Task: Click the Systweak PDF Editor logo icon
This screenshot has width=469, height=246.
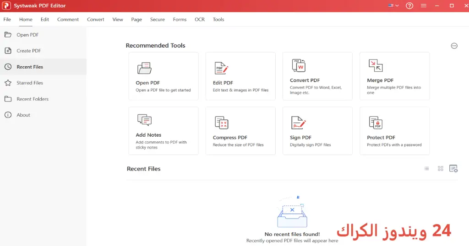Action: point(6,5)
